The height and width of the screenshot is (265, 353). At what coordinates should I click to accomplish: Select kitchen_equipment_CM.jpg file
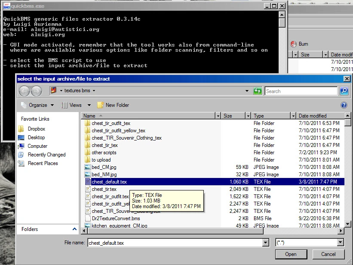120,225
